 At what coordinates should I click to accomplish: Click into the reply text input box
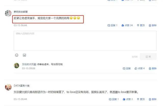pos(85,41)
